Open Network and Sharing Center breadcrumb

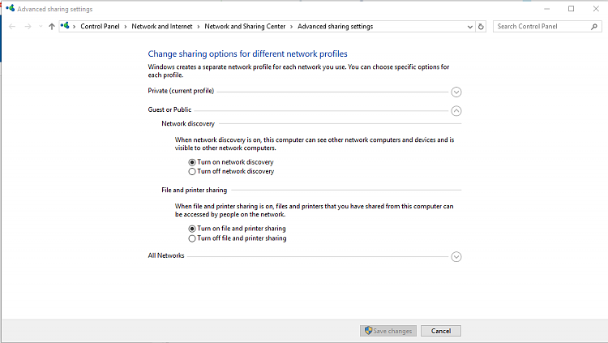click(245, 26)
